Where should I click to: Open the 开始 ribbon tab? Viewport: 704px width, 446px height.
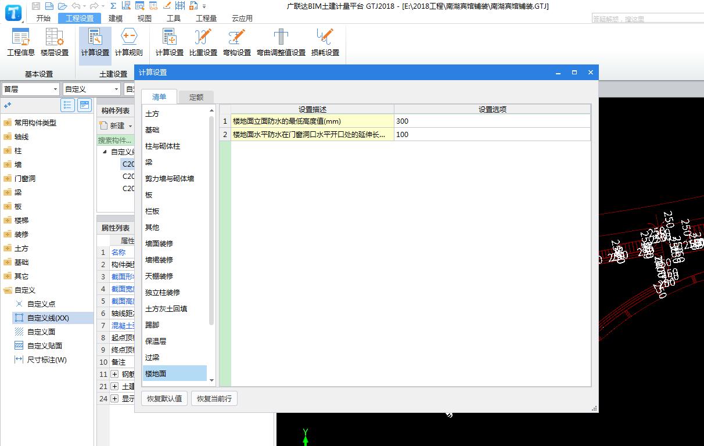click(x=43, y=18)
